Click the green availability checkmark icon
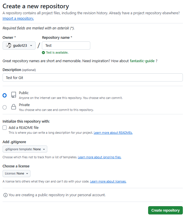This screenshot has width=184, height=217. (x=43, y=52)
